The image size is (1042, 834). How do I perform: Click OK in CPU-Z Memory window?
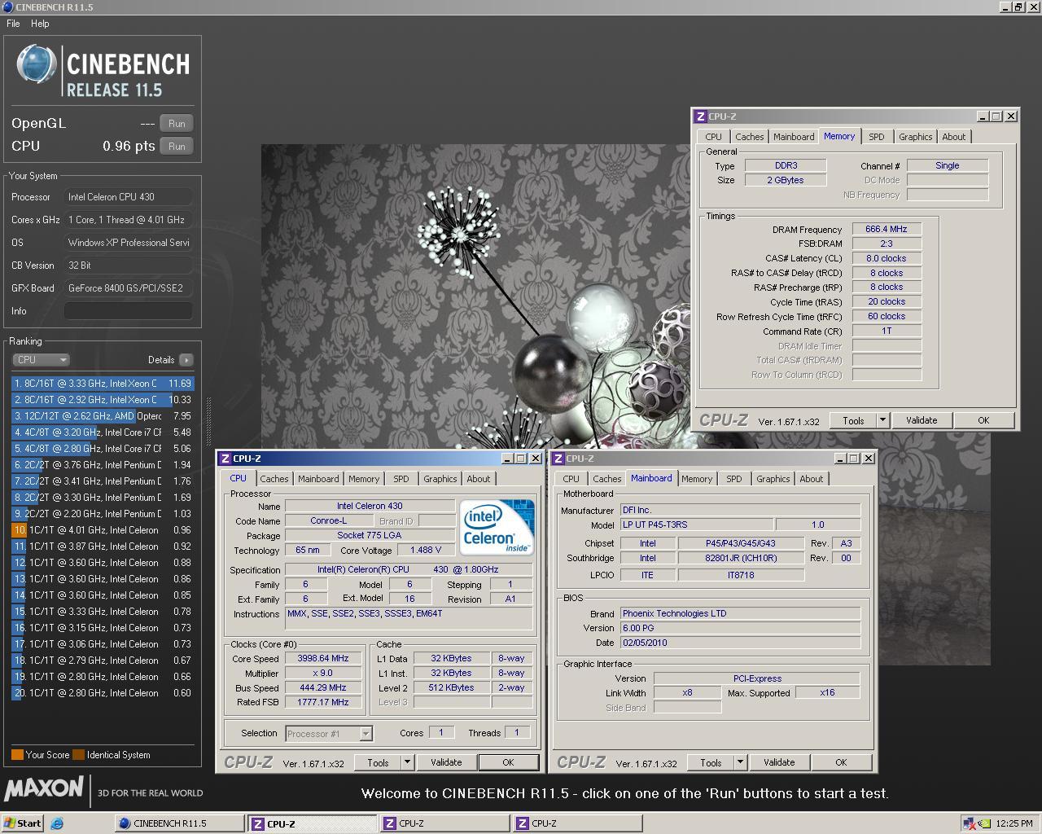(x=983, y=421)
